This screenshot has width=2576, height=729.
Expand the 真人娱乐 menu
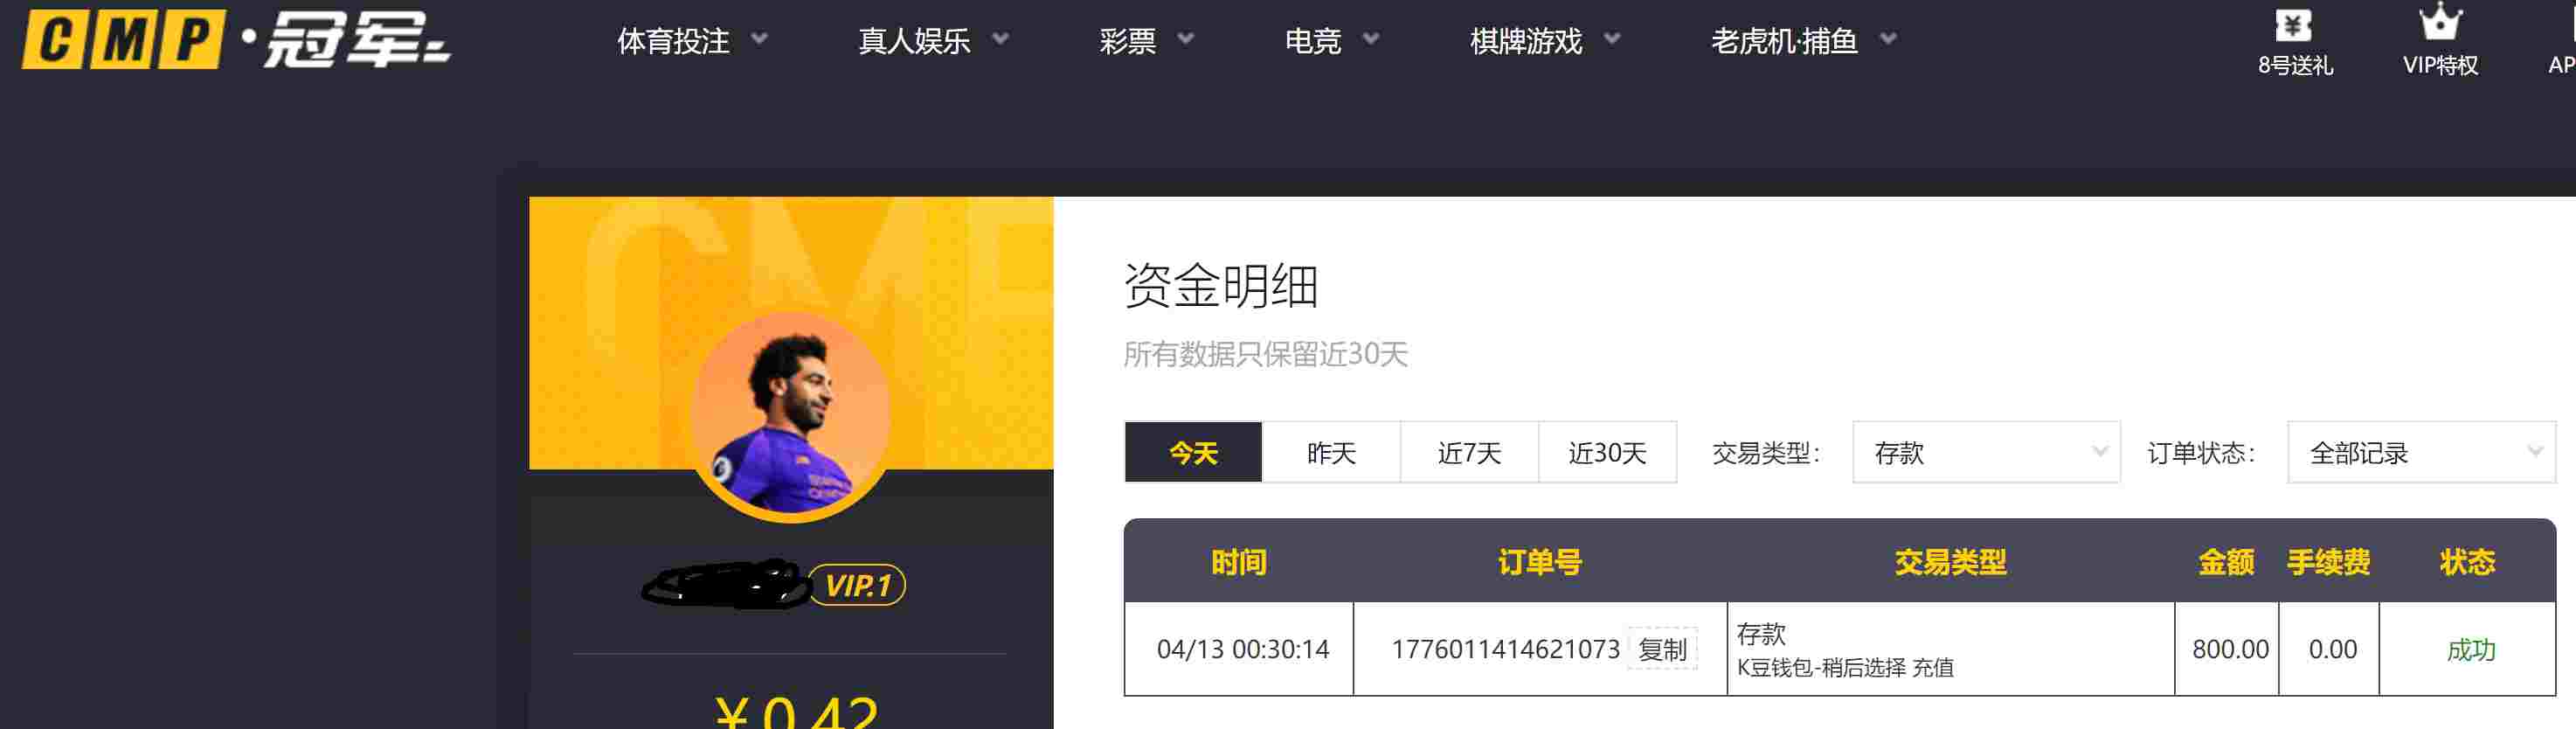932,41
